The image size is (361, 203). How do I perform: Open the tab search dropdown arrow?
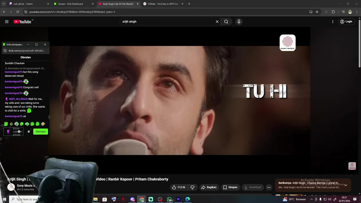pyautogui.click(x=3, y=4)
